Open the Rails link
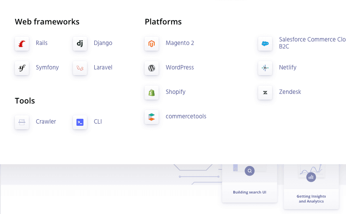The height and width of the screenshot is (214, 346). click(42, 43)
